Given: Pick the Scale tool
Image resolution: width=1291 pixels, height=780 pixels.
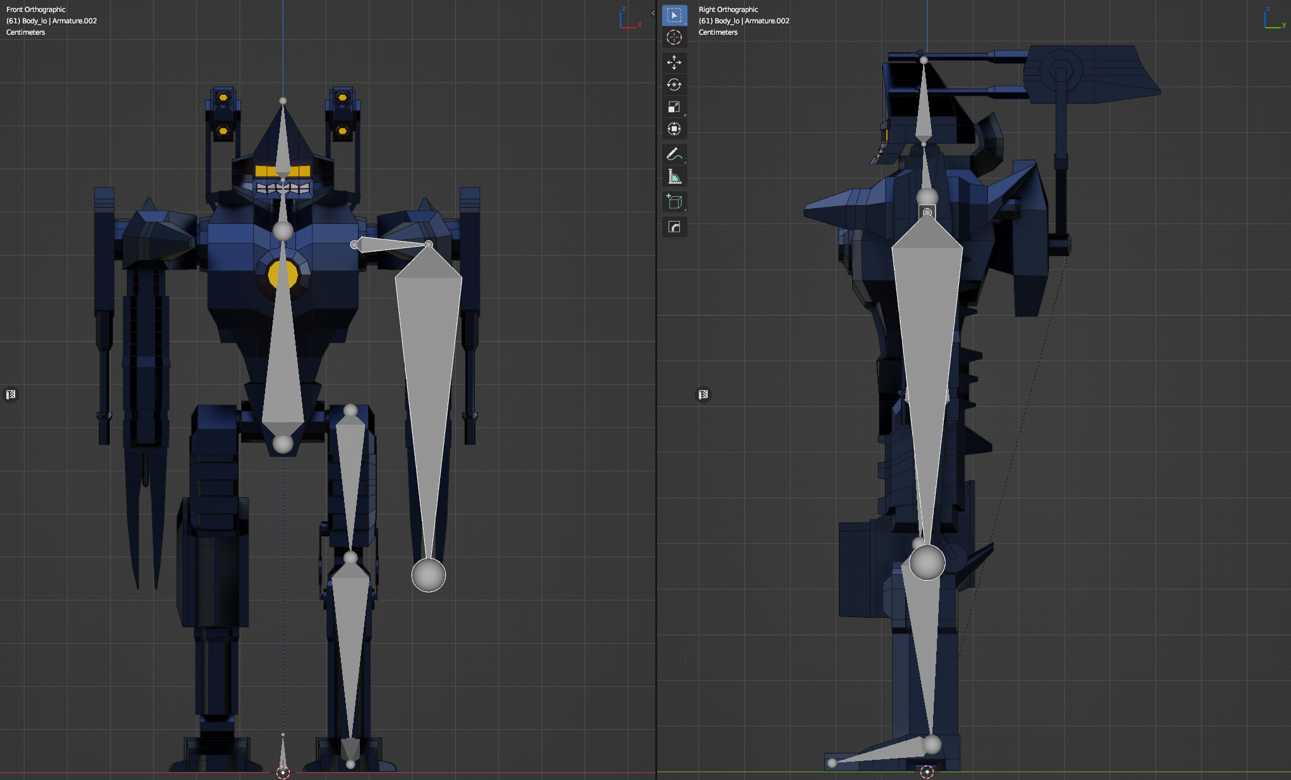Looking at the screenshot, I should [x=674, y=107].
